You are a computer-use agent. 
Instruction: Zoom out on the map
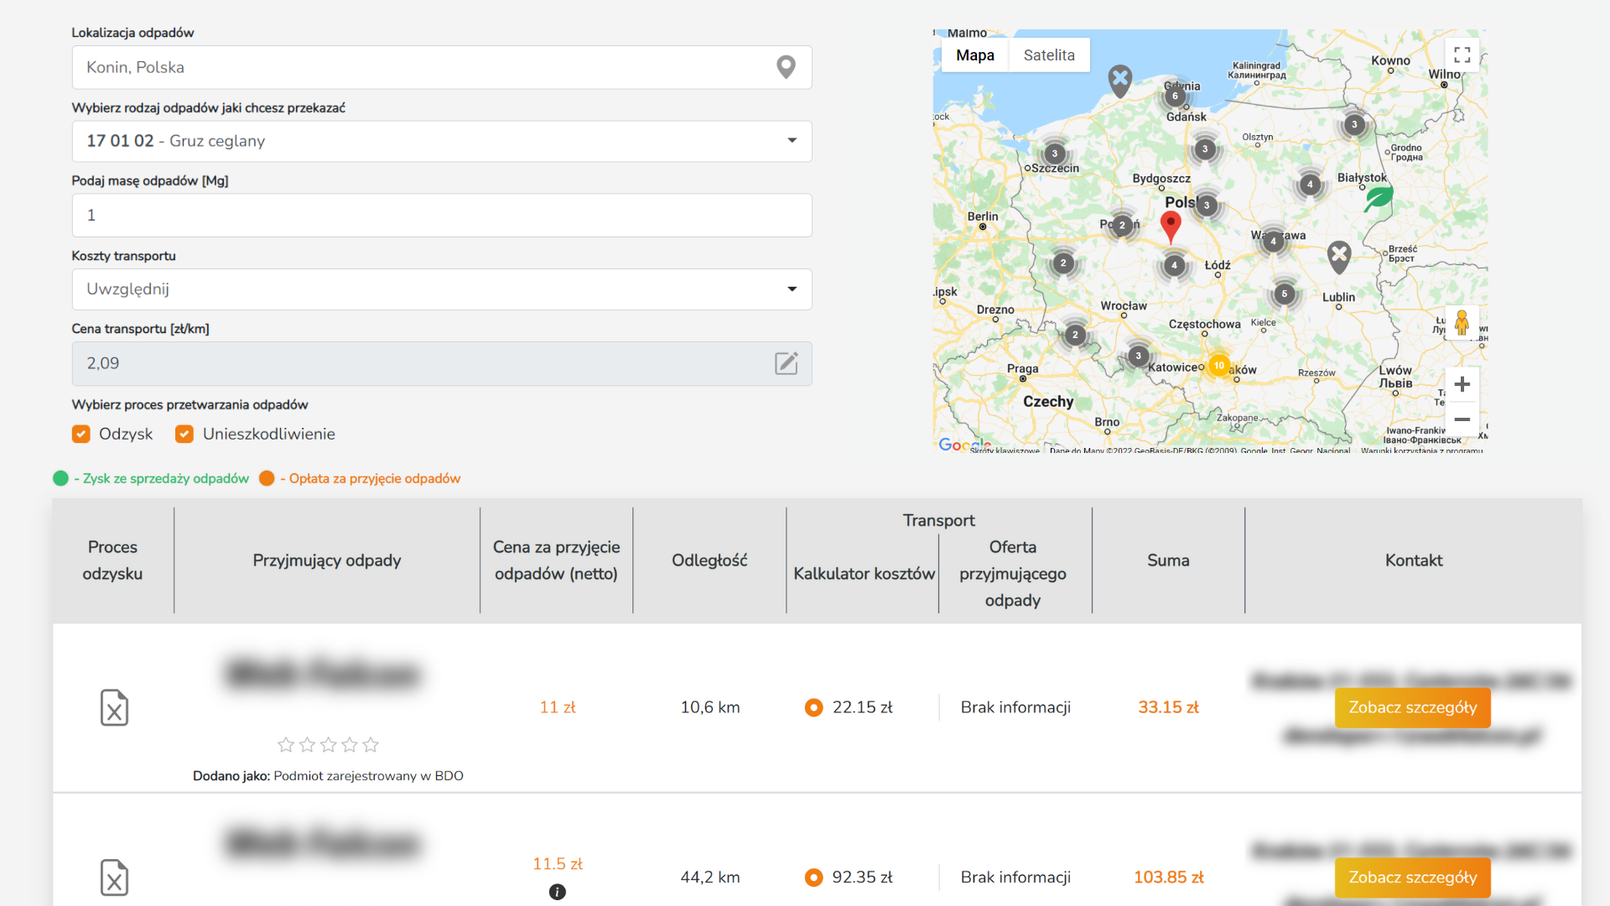click(x=1462, y=419)
